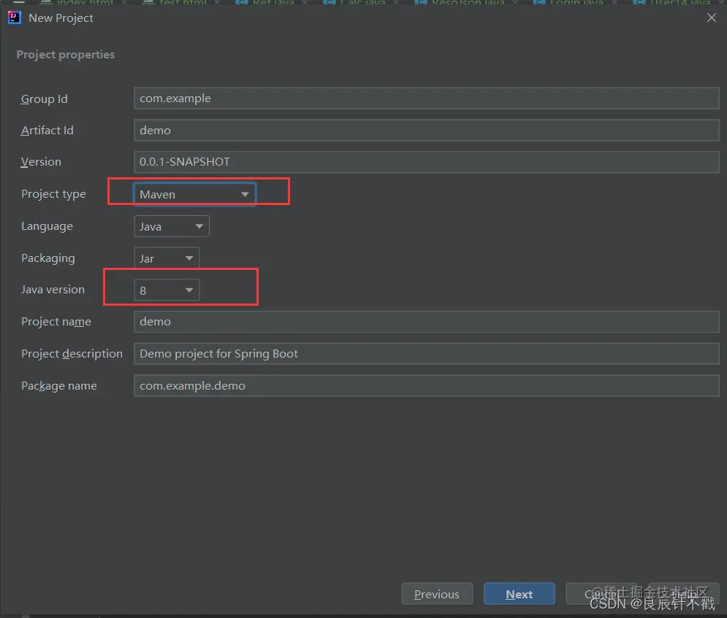Click the Java version label
This screenshot has width=727, height=618.
53,290
